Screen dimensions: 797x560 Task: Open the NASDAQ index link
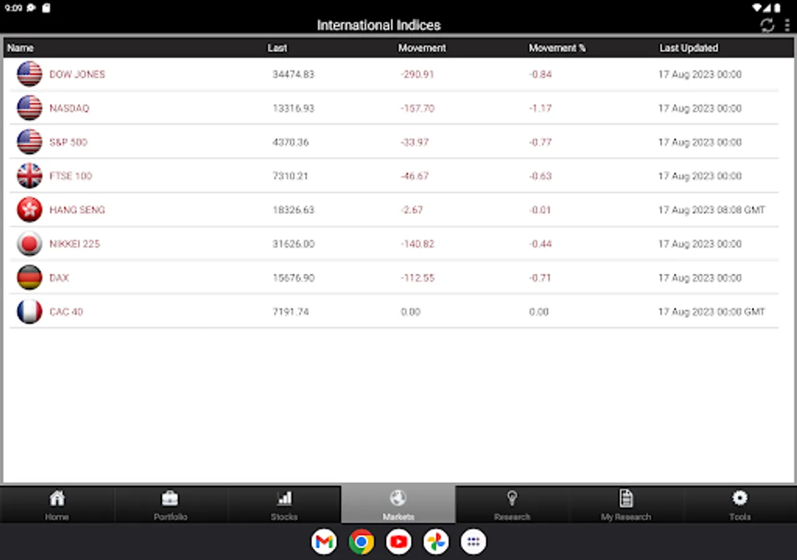click(69, 108)
